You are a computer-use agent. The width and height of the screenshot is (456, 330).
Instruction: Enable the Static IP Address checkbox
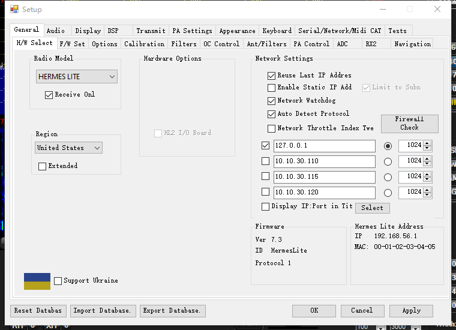[272, 88]
